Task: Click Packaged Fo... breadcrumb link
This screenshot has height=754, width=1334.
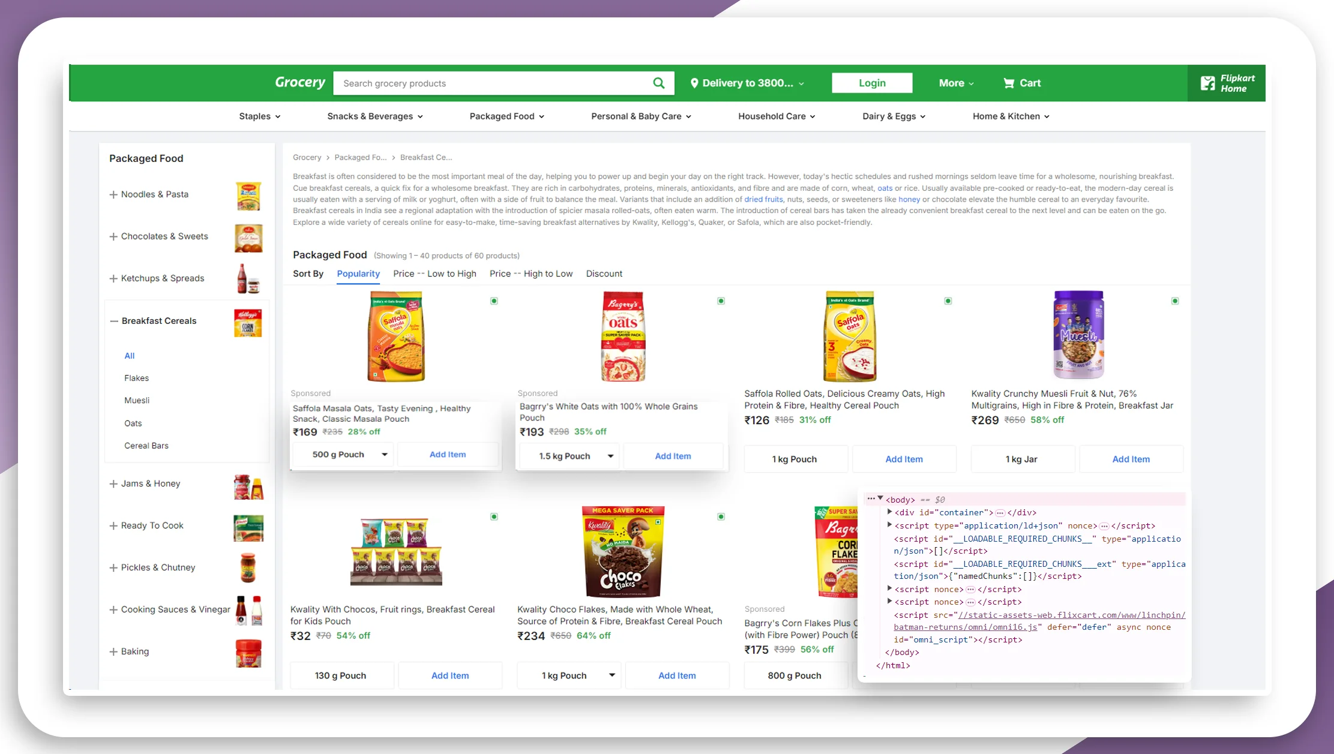Action: (360, 157)
